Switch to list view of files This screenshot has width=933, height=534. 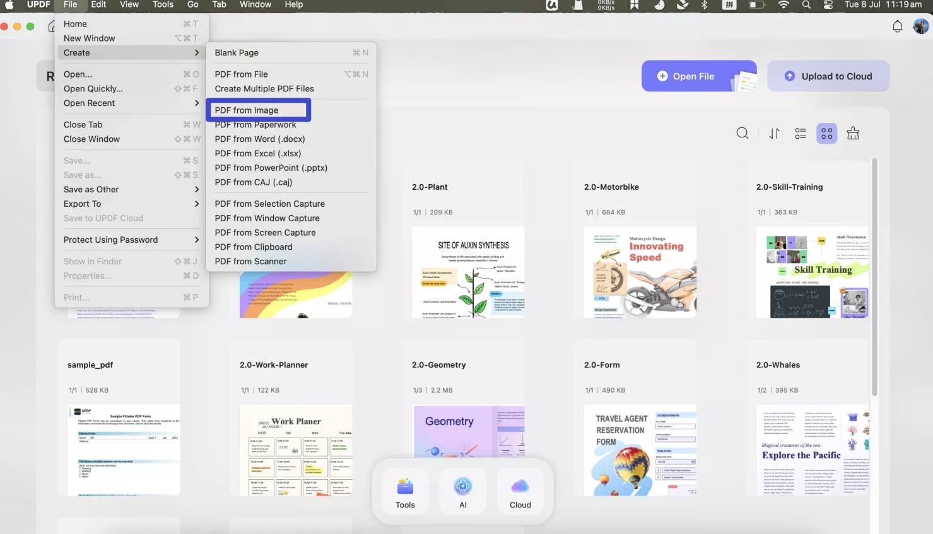[x=801, y=133]
